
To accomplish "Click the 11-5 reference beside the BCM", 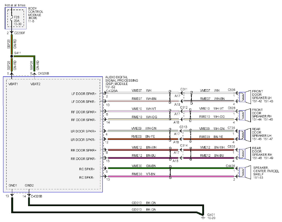I will pyautogui.click(x=31, y=21).
